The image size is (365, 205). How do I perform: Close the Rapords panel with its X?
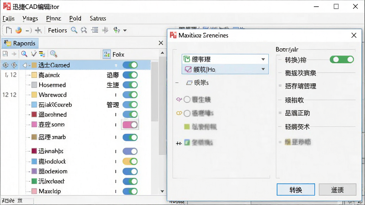(161, 43)
